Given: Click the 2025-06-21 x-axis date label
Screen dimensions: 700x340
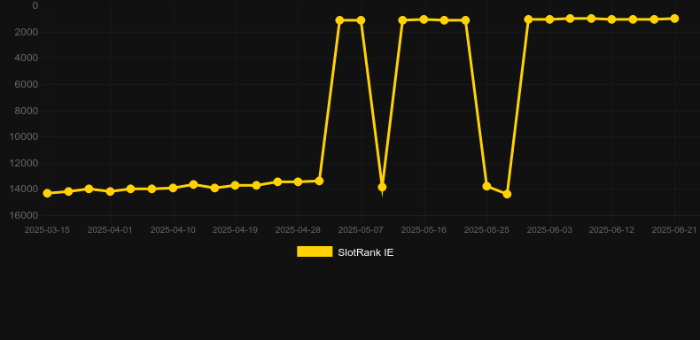Looking at the screenshot, I should [x=674, y=230].
